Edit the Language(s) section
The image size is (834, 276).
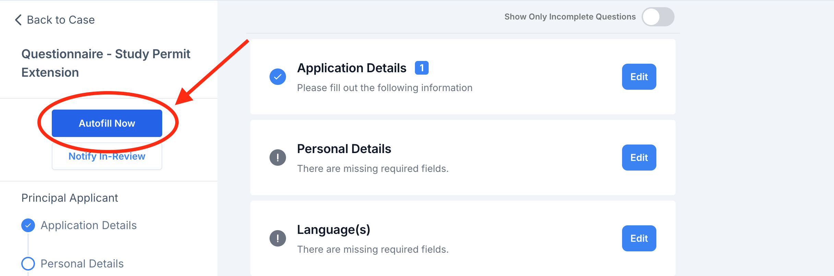pos(639,238)
